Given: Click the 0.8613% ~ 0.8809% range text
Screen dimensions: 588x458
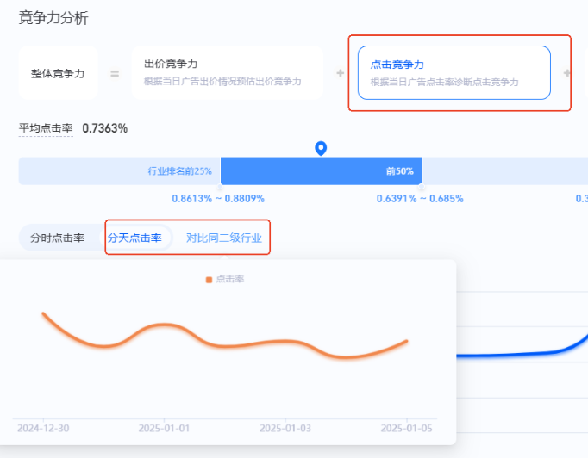Looking at the screenshot, I should click(218, 199).
